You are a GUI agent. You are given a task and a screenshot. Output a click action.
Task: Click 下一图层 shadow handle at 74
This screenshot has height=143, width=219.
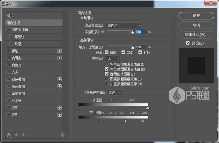pos(99,121)
